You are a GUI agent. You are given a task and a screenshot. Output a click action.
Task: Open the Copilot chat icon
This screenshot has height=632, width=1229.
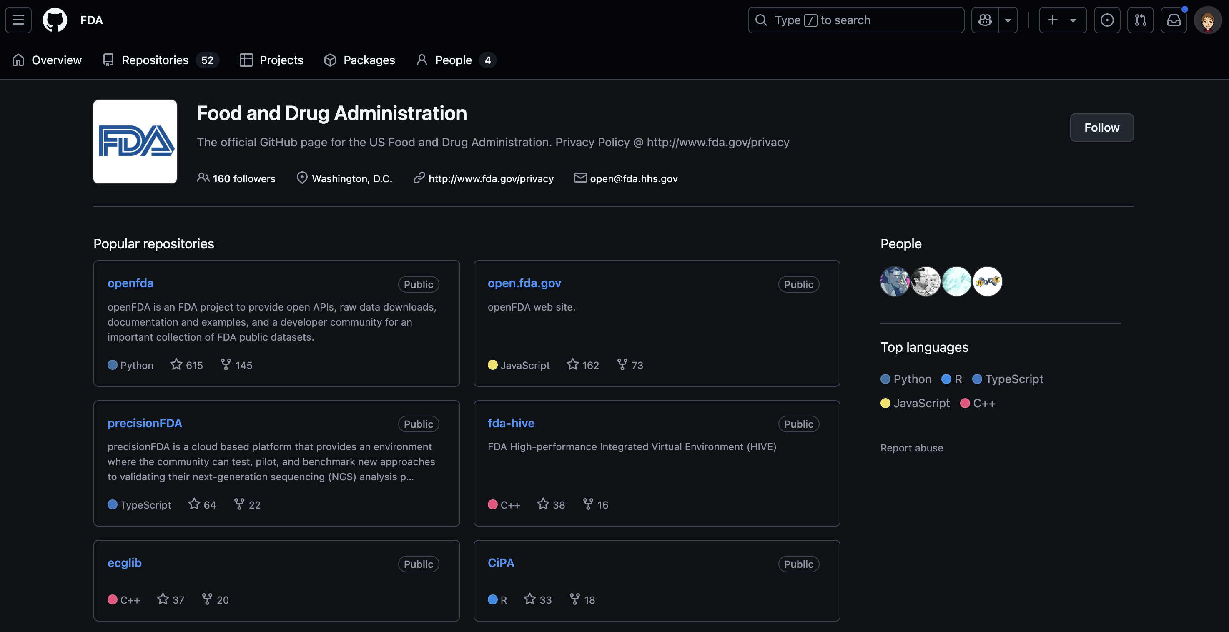pyautogui.click(x=985, y=20)
